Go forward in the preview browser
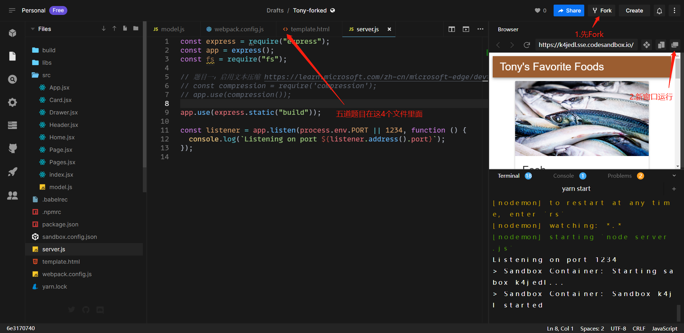Screen dimensions: 684x333 pos(512,45)
